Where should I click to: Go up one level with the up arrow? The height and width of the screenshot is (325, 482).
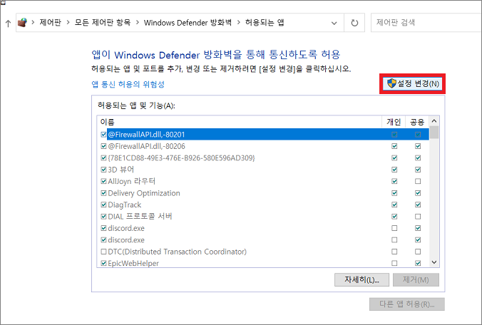8,23
